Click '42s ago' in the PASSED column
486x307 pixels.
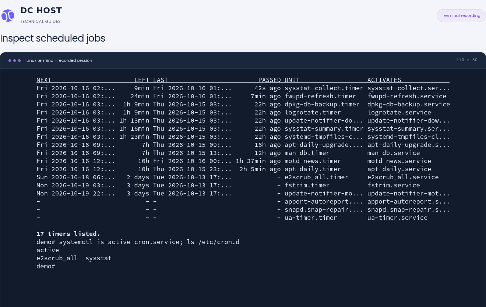268,88
